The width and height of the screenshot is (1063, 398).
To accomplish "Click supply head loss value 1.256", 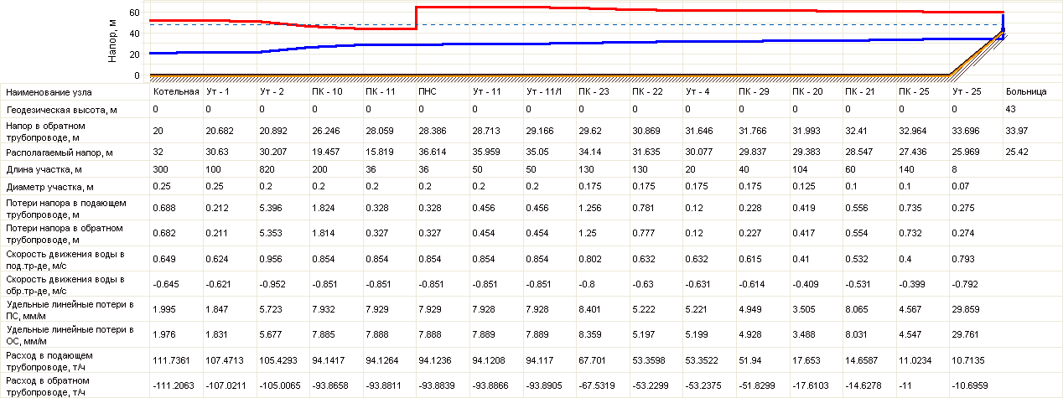I will click(590, 209).
